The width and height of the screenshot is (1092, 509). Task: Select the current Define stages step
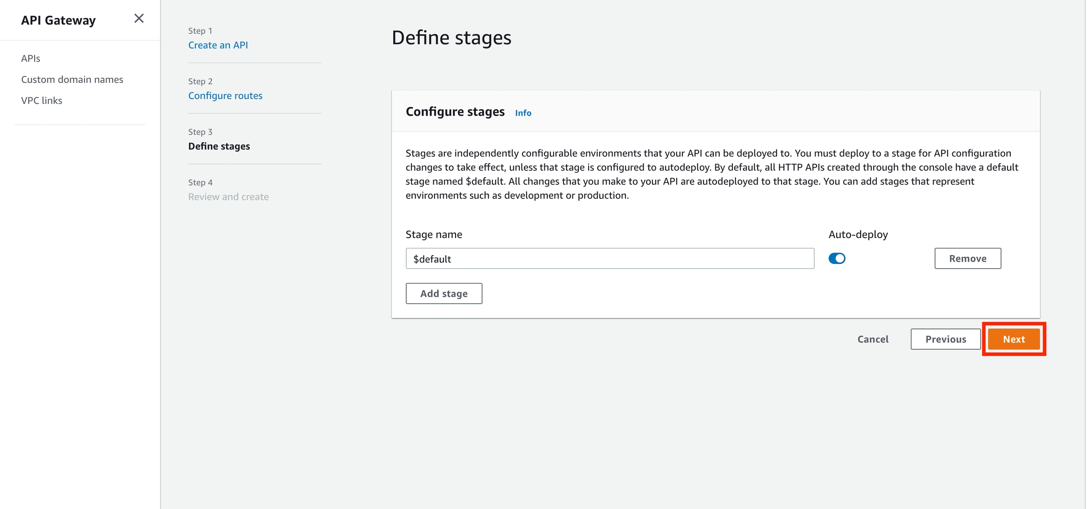point(219,146)
